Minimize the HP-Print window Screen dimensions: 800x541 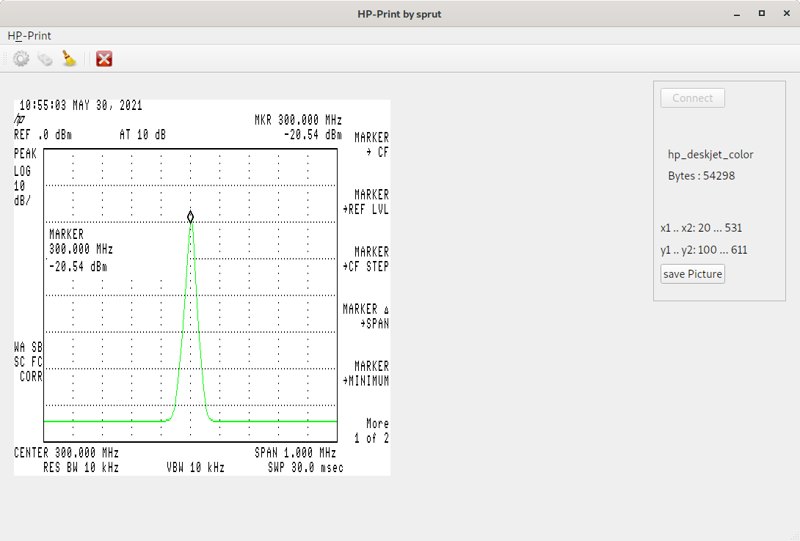point(737,13)
